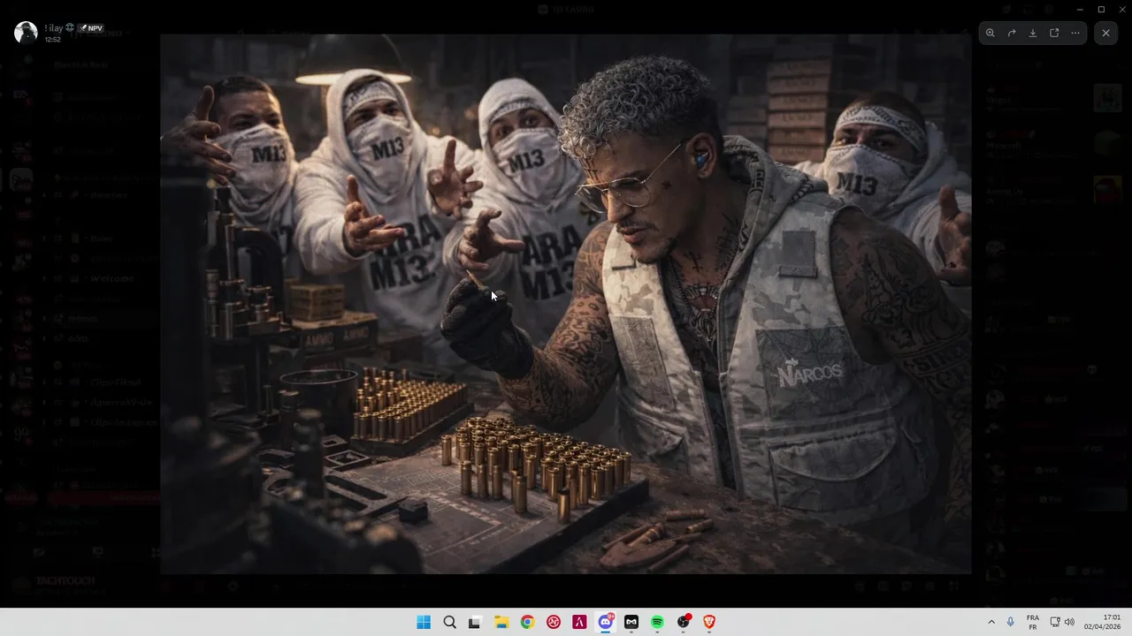The height and width of the screenshot is (636, 1132).
Task: Open Windows Search from the taskbar
Action: pyautogui.click(x=449, y=622)
